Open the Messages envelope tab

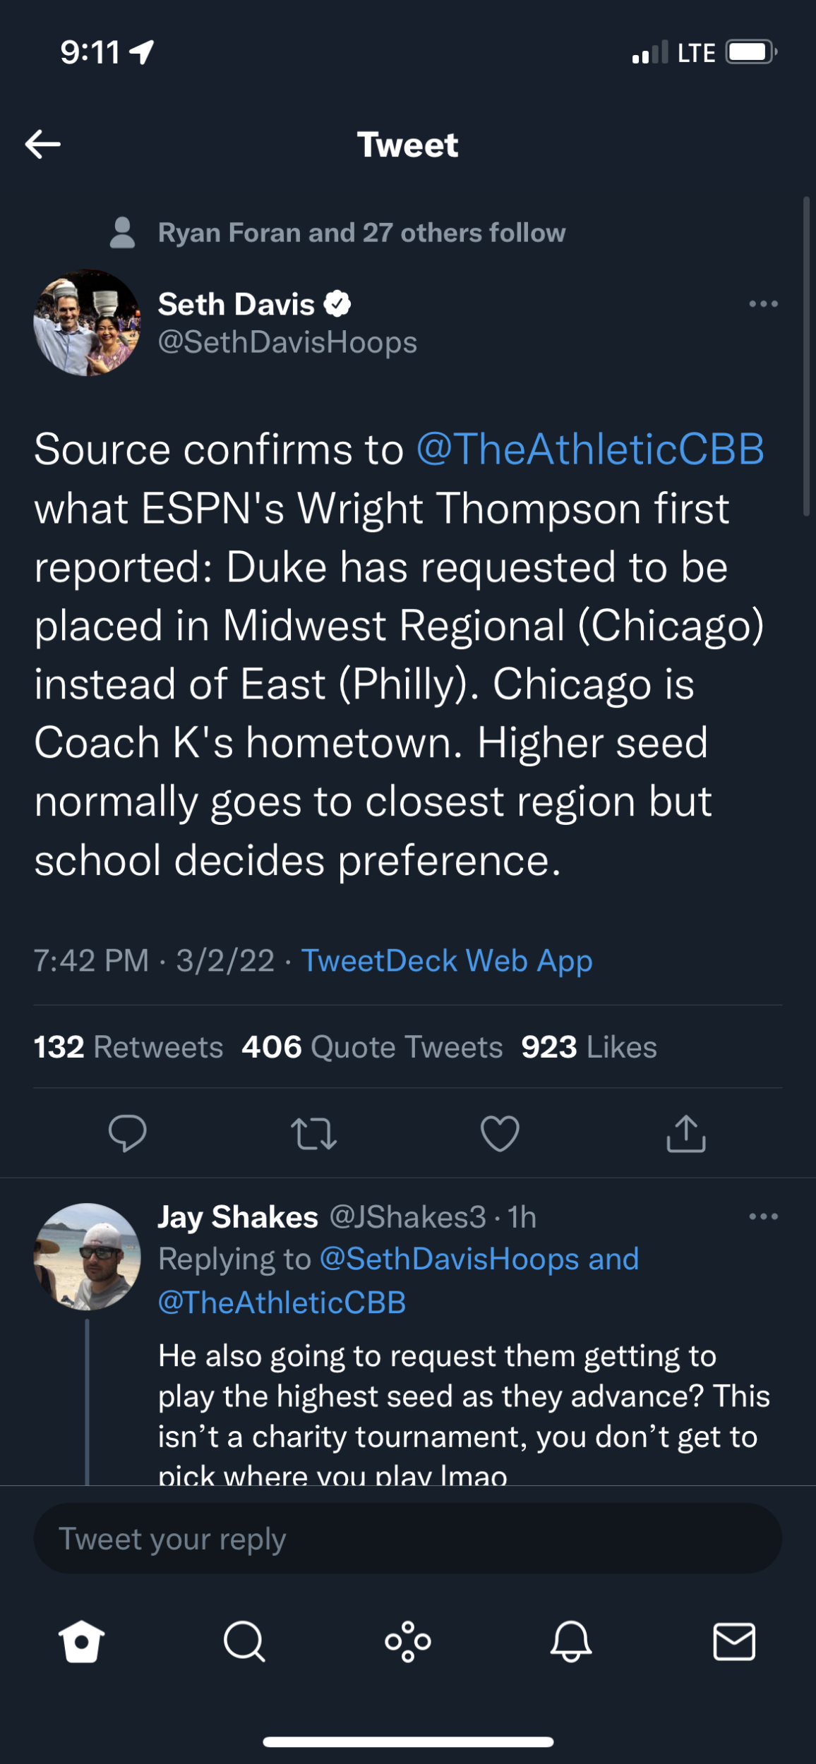coord(734,1641)
